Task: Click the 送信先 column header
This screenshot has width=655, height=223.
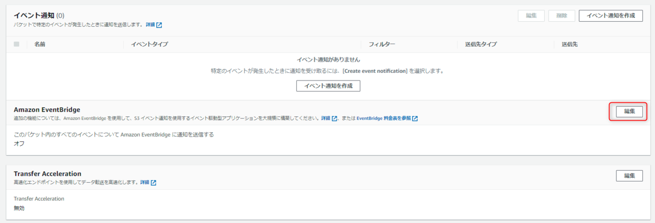Action: tap(569, 44)
